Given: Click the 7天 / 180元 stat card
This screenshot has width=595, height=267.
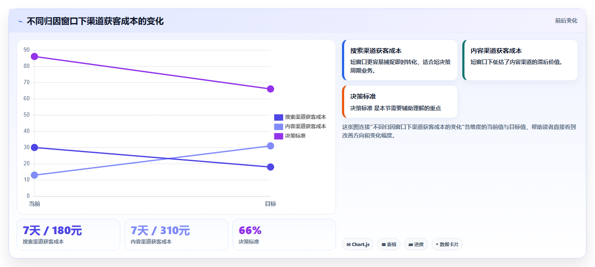Looking at the screenshot, I should click(x=68, y=235).
